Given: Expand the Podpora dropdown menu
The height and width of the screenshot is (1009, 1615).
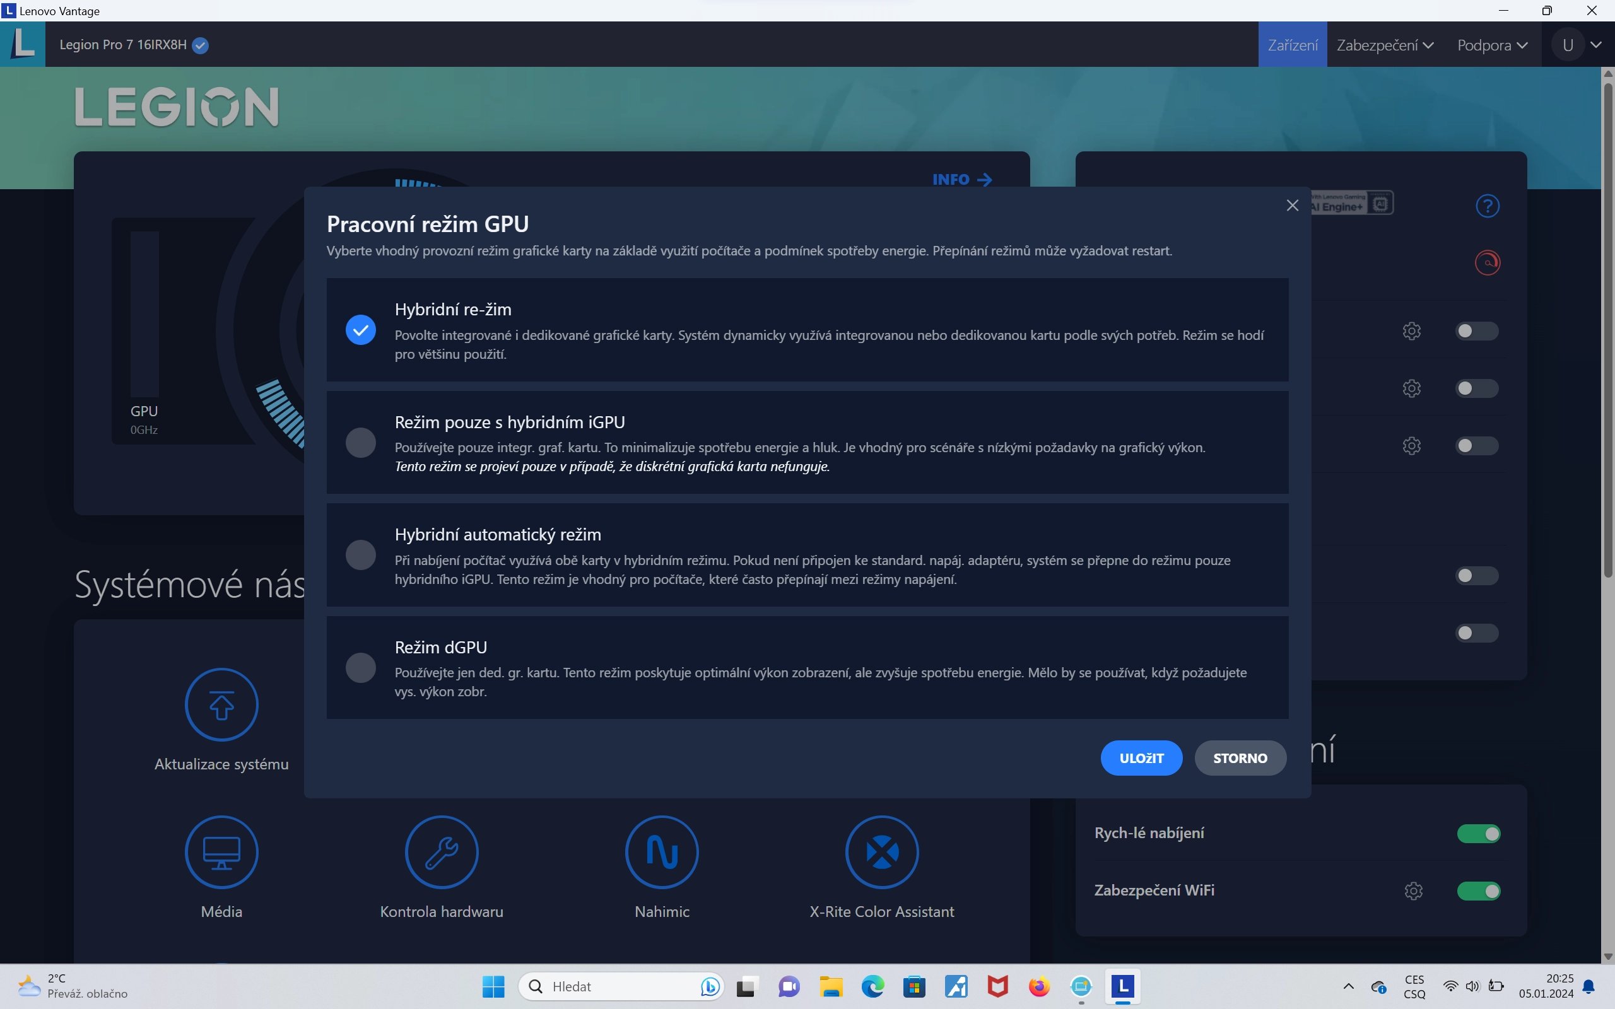Looking at the screenshot, I should 1491,45.
